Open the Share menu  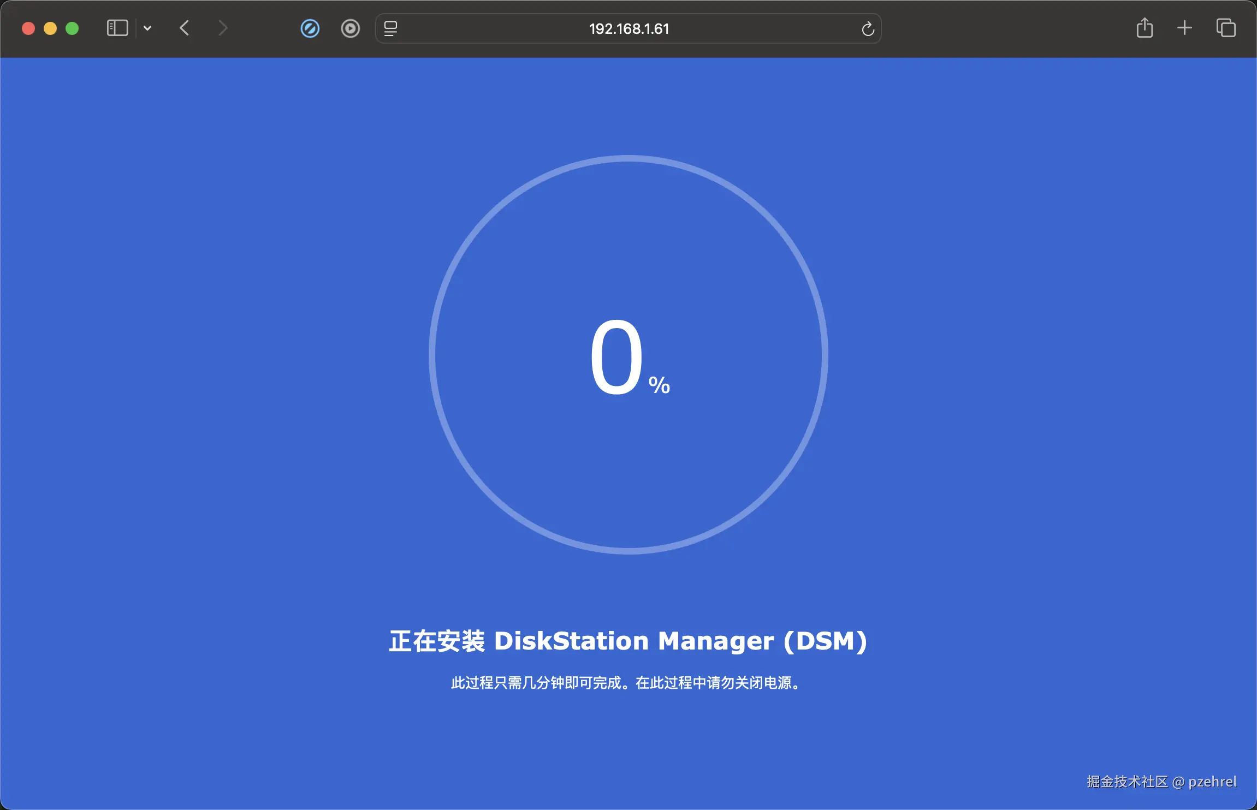coord(1145,28)
